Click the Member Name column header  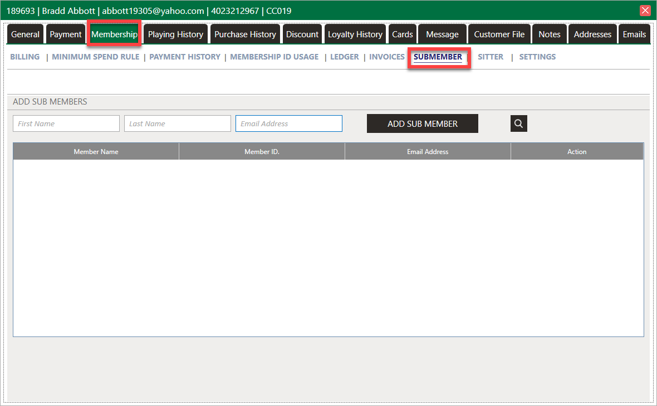tap(96, 152)
